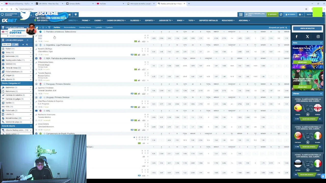Image resolution: width=326 pixels, height=183 pixels.
Task: Star the Toronto Raptors vs Boston Celtics match
Action: [36, 80]
